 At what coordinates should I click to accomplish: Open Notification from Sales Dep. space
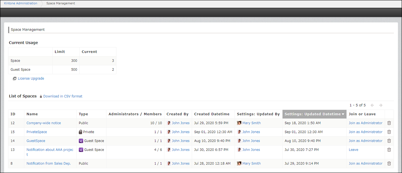tap(49, 164)
